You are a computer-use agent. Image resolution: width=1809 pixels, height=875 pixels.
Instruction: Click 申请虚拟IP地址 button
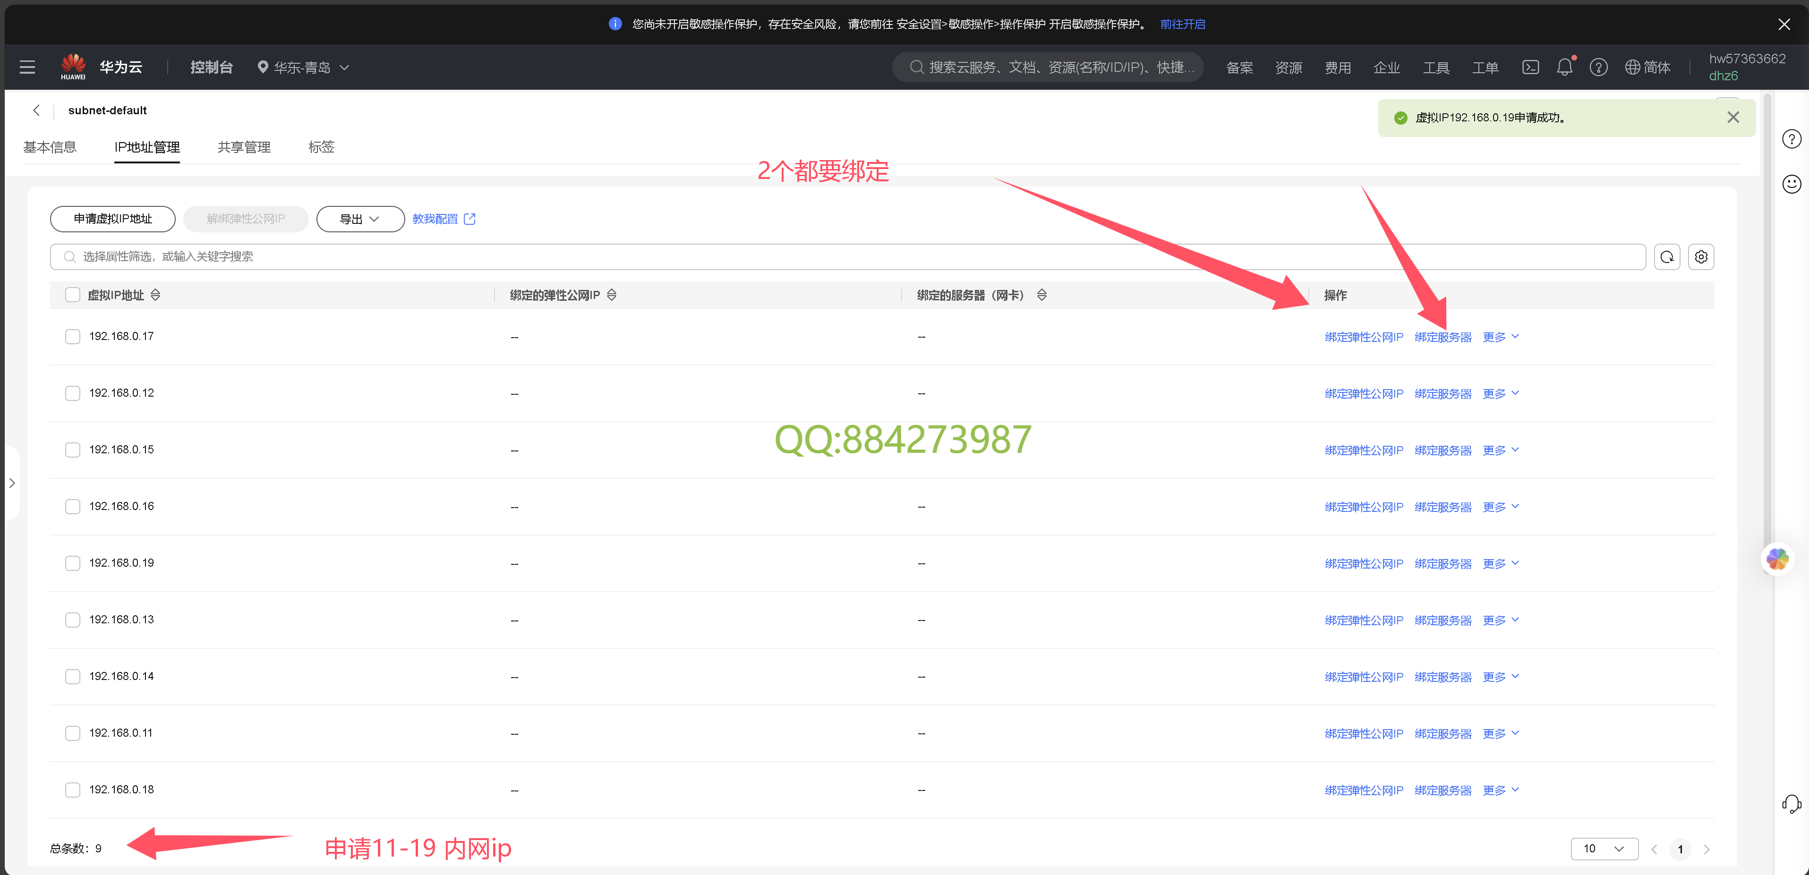tap(112, 219)
